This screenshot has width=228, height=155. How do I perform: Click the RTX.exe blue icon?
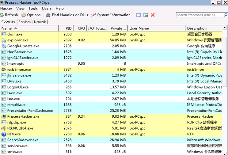[4, 134]
